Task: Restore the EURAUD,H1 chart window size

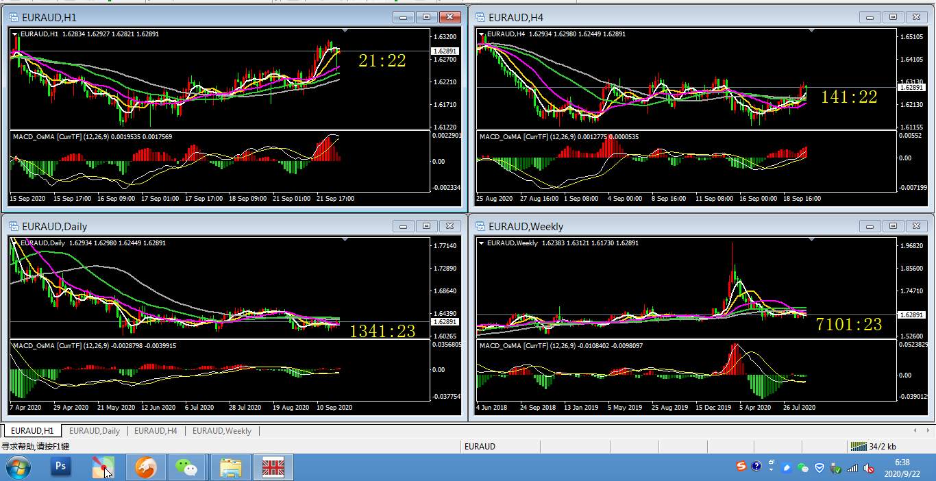Action: [x=426, y=17]
